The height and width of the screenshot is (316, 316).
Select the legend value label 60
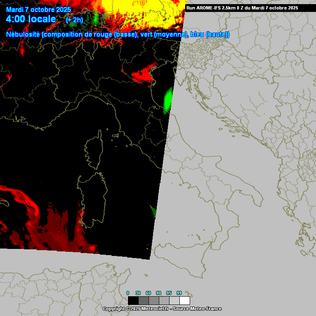[x=149, y=293]
